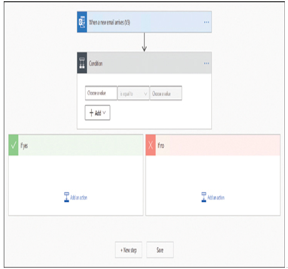Click the New step button

pyautogui.click(x=129, y=250)
